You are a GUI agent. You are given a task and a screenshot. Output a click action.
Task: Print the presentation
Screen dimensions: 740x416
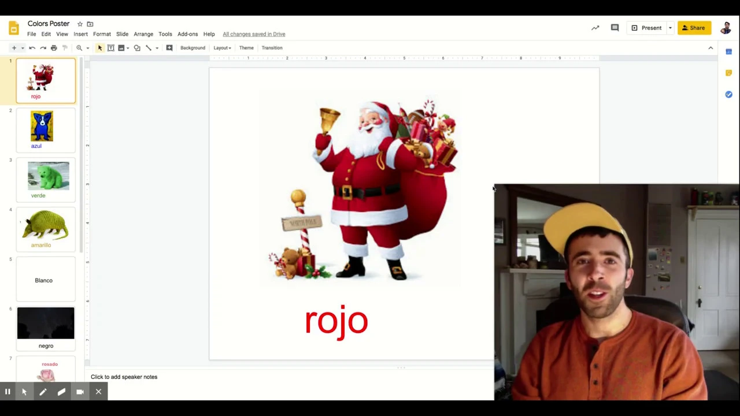(54, 48)
